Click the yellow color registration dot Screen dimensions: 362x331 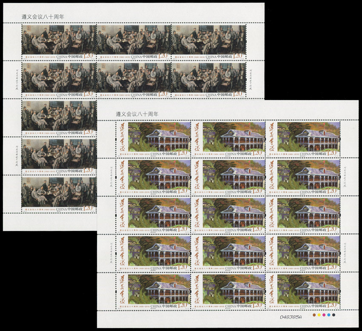(319, 315)
